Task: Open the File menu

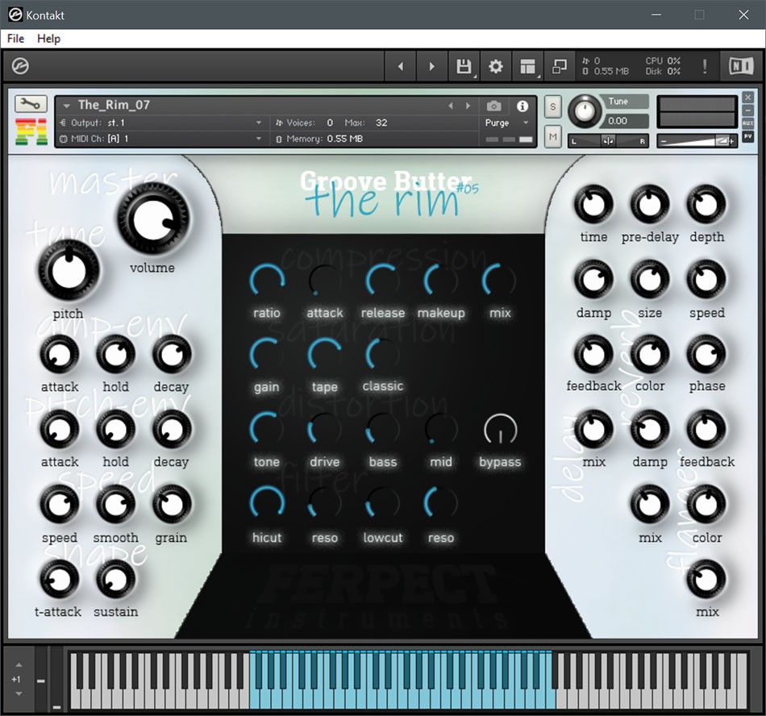Action: (x=15, y=39)
